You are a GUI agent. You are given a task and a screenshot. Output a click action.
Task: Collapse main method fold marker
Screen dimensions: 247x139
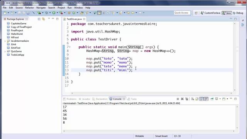click(x=69, y=47)
